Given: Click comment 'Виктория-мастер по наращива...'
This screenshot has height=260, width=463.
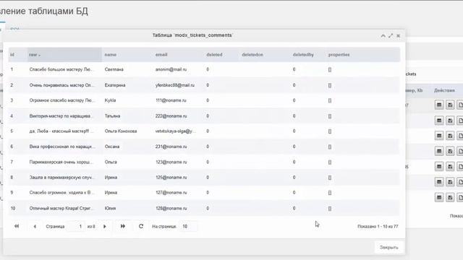Looking at the screenshot, I should point(61,116).
